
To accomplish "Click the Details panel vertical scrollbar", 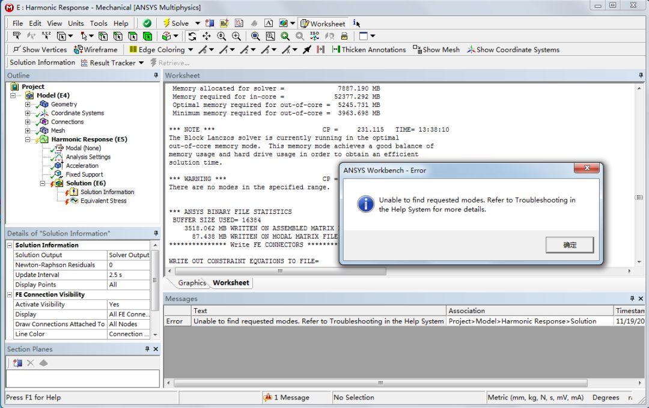I will coord(155,280).
